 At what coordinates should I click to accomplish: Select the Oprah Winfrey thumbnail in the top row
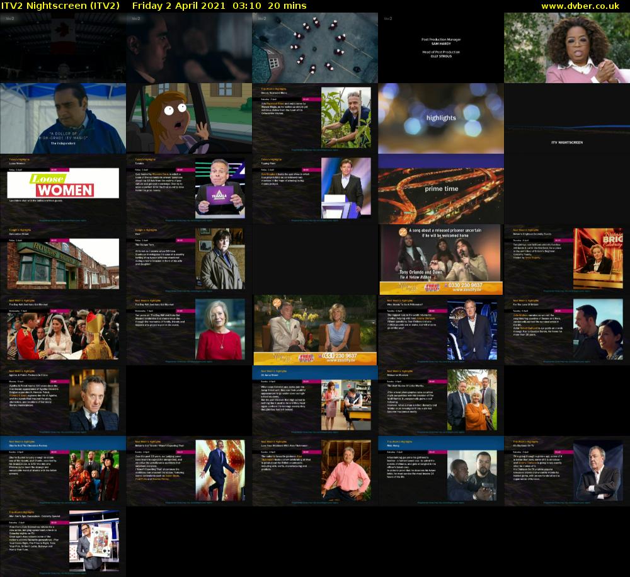(x=567, y=47)
